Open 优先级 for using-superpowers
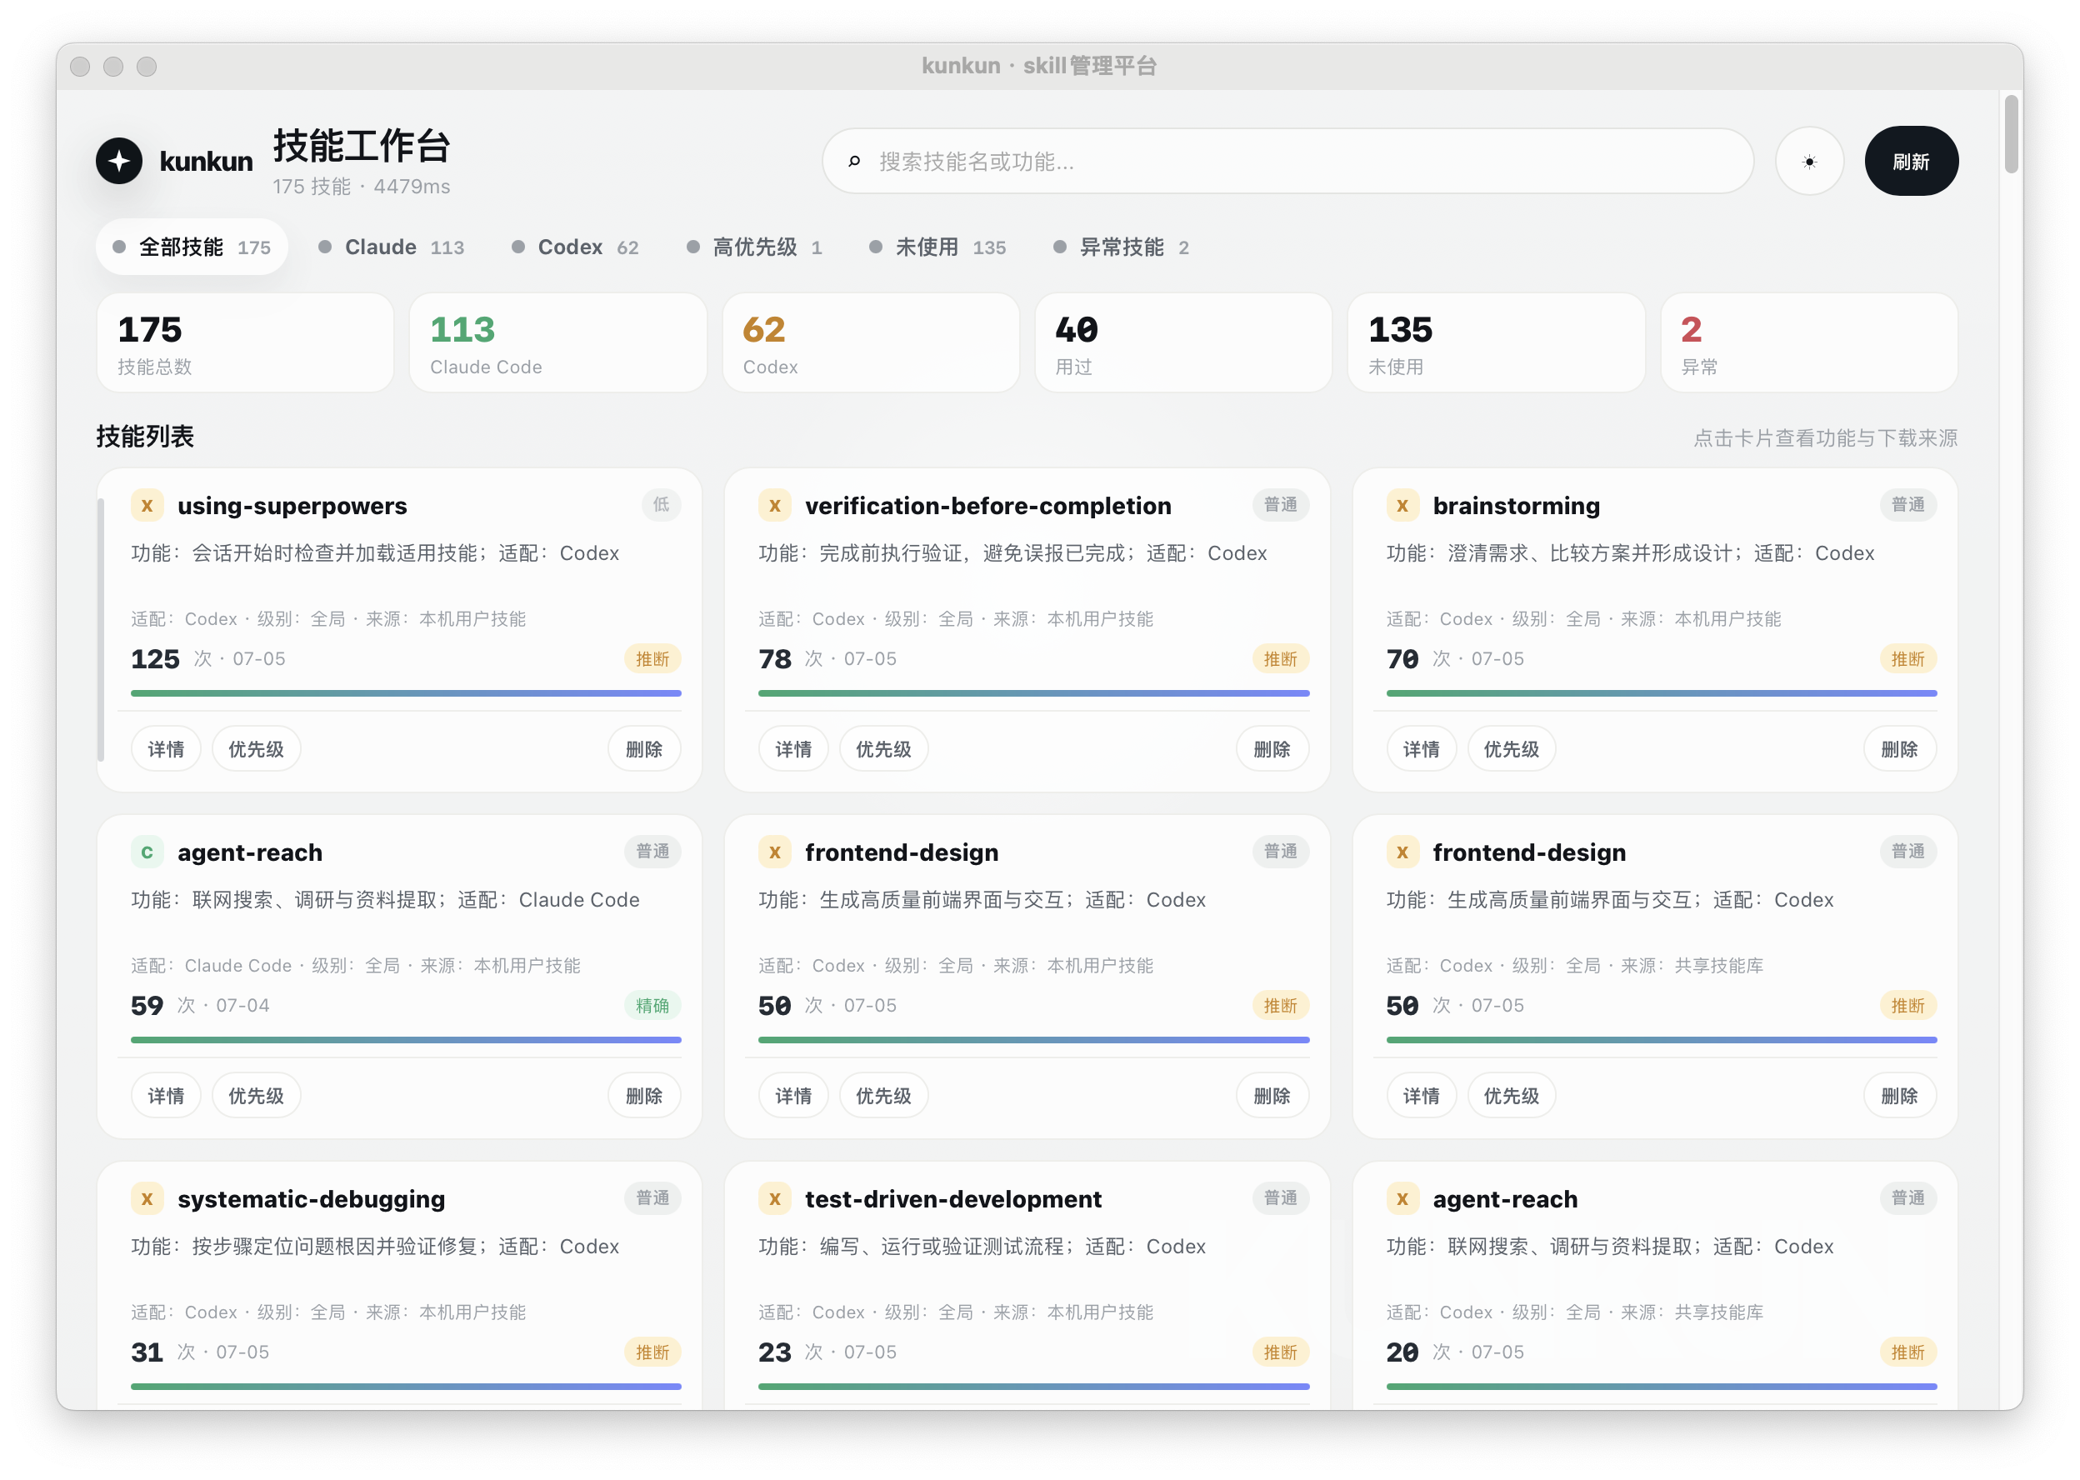This screenshot has width=2080, height=1480. (x=256, y=749)
